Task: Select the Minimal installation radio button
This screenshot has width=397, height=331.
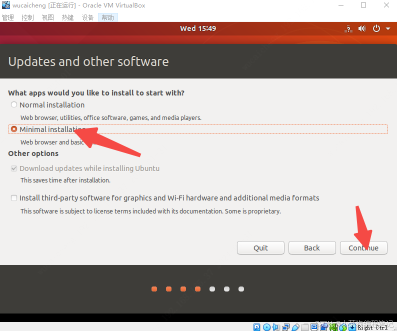Action: click(x=14, y=129)
